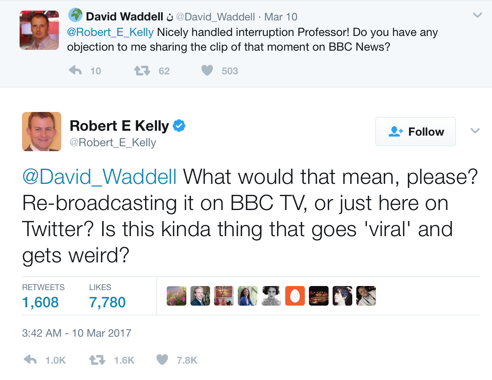Like David Waddell's tweet
Image resolution: width=492 pixels, height=380 pixels.
[208, 71]
